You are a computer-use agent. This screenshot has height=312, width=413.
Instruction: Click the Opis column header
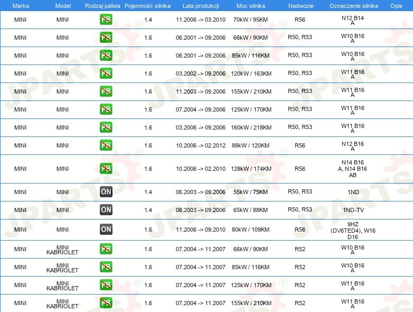396,6
